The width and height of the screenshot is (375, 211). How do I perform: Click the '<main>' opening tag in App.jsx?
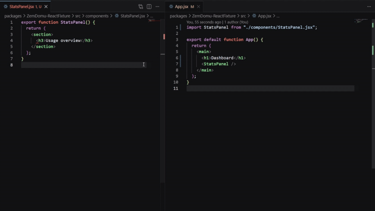[x=204, y=52]
